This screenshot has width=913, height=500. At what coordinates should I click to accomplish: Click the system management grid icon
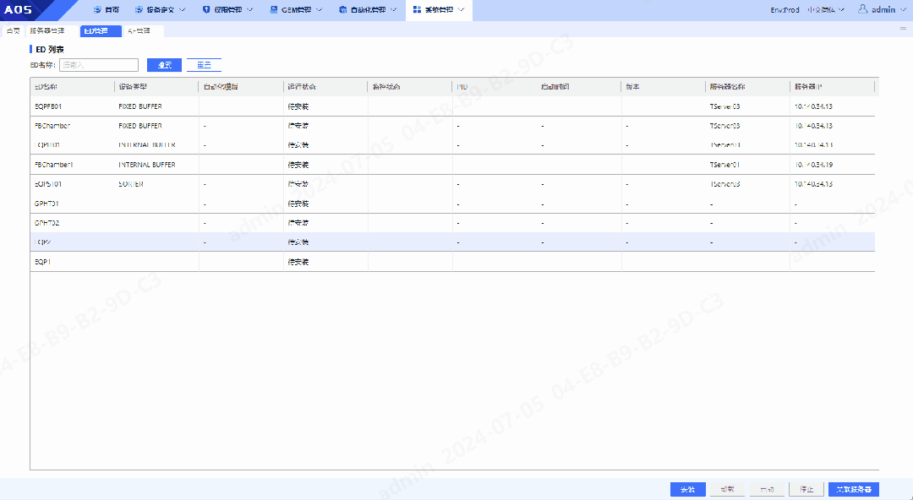click(417, 10)
